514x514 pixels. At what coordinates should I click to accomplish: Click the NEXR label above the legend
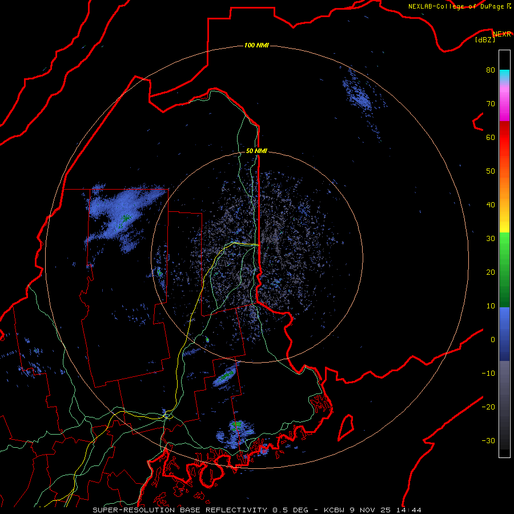click(502, 34)
